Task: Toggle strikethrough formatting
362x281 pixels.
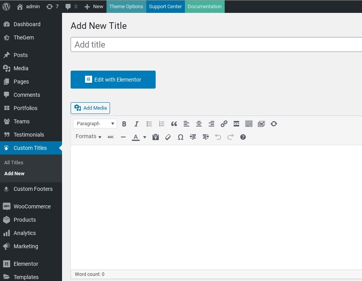Action: [111, 137]
